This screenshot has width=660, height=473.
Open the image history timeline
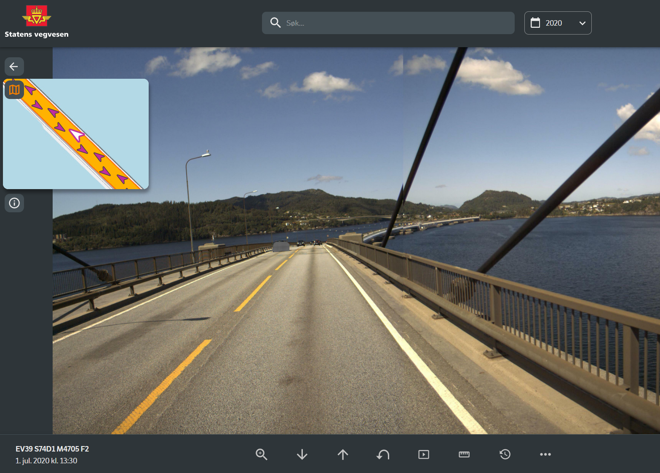tap(505, 454)
